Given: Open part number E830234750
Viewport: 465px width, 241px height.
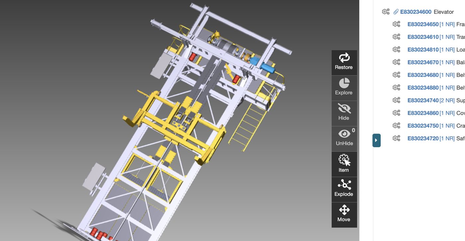Looking at the screenshot, I should pyautogui.click(x=423, y=126).
